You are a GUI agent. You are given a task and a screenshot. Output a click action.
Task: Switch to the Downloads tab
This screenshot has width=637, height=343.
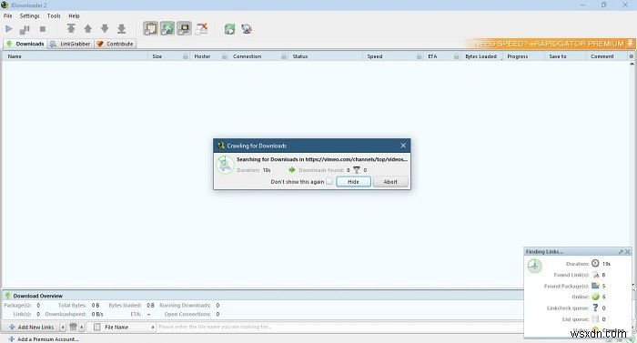(25, 44)
